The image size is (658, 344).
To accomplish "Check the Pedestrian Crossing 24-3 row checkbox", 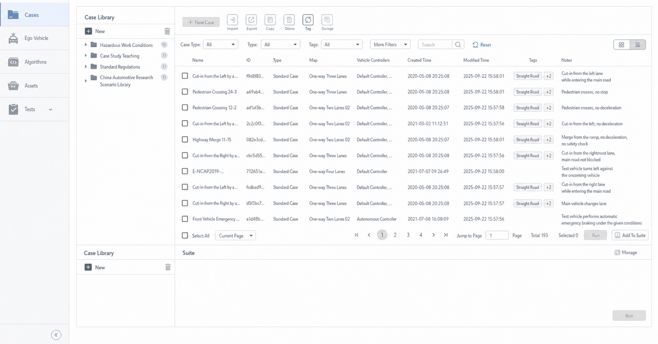I will click(x=185, y=92).
